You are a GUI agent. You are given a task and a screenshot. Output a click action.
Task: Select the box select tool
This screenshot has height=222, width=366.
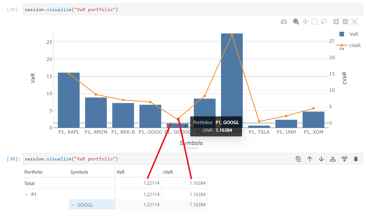[x=314, y=22]
